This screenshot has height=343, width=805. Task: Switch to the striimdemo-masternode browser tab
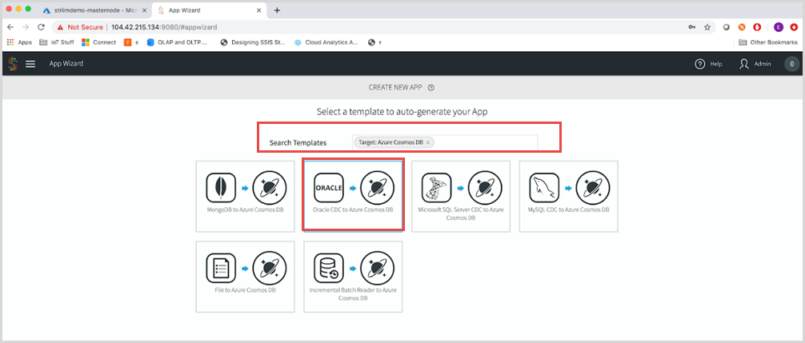(95, 10)
